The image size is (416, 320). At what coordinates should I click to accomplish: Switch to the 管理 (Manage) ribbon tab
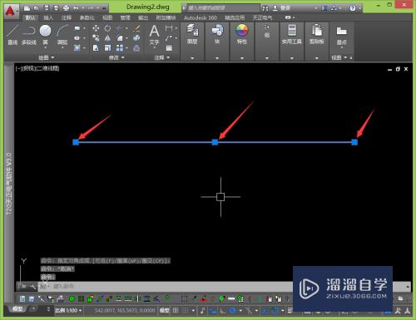point(125,17)
